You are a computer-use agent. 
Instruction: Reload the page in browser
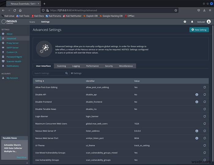[15, 10]
